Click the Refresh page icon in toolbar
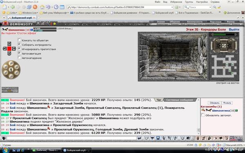The image size is (245, 153). tap(29, 7)
